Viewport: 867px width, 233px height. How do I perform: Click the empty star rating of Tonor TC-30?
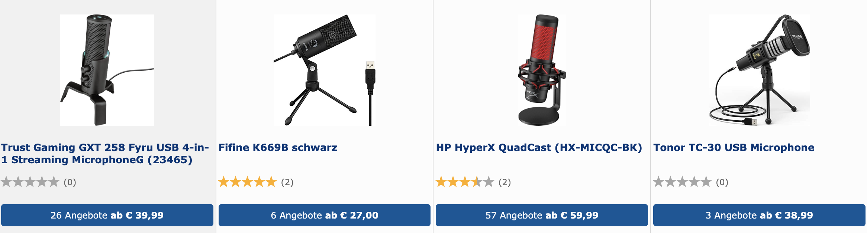pyautogui.click(x=682, y=182)
